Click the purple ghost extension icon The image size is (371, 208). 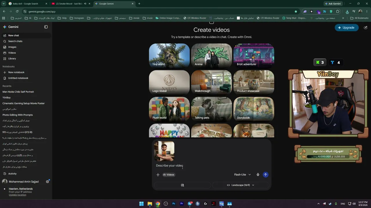pyautogui.click(x=305, y=12)
